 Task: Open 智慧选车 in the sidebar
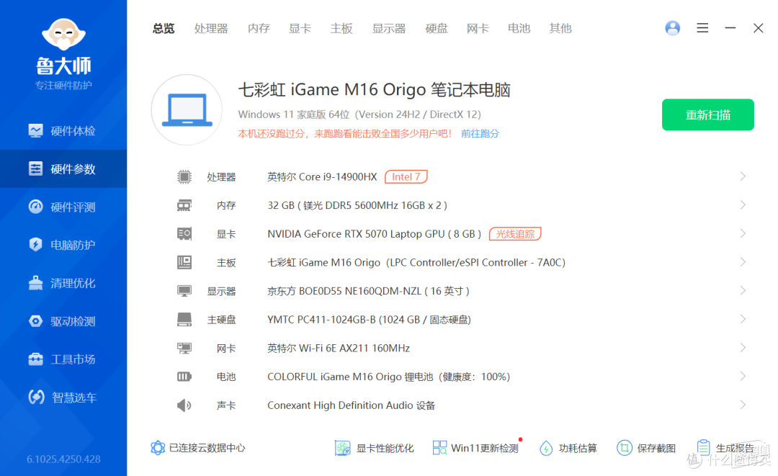[63, 398]
